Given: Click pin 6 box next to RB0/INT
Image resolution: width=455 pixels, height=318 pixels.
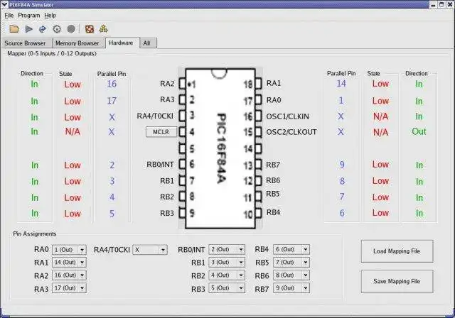Looking at the screenshot, I should (182, 164).
